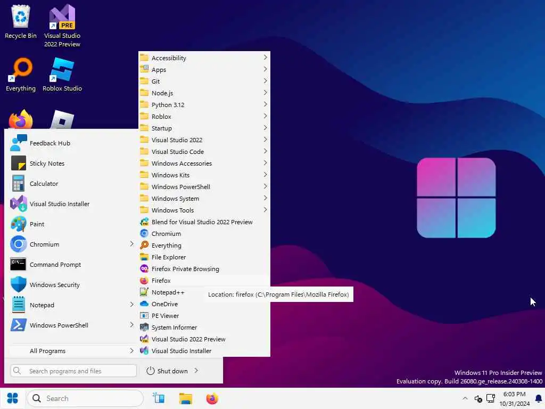Launch Sticky Notes app
This screenshot has width=545, height=409.
click(71, 163)
